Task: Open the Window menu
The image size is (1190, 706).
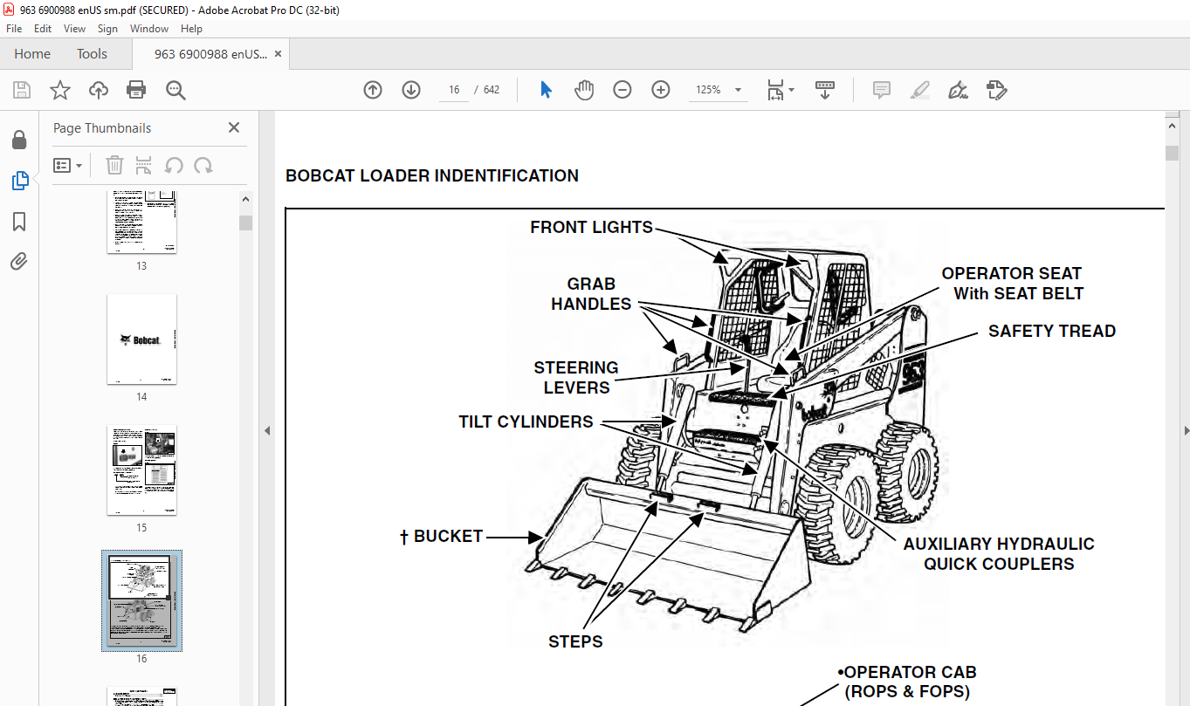Action: pos(149,29)
